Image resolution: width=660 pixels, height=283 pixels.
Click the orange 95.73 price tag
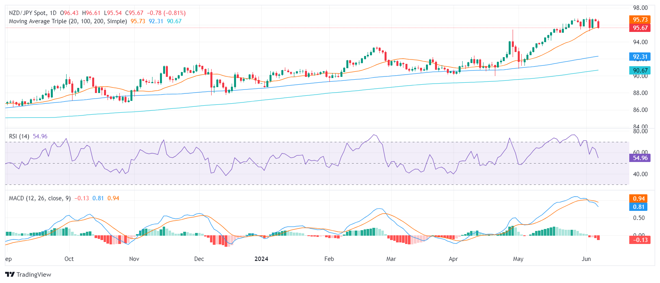[x=640, y=20]
